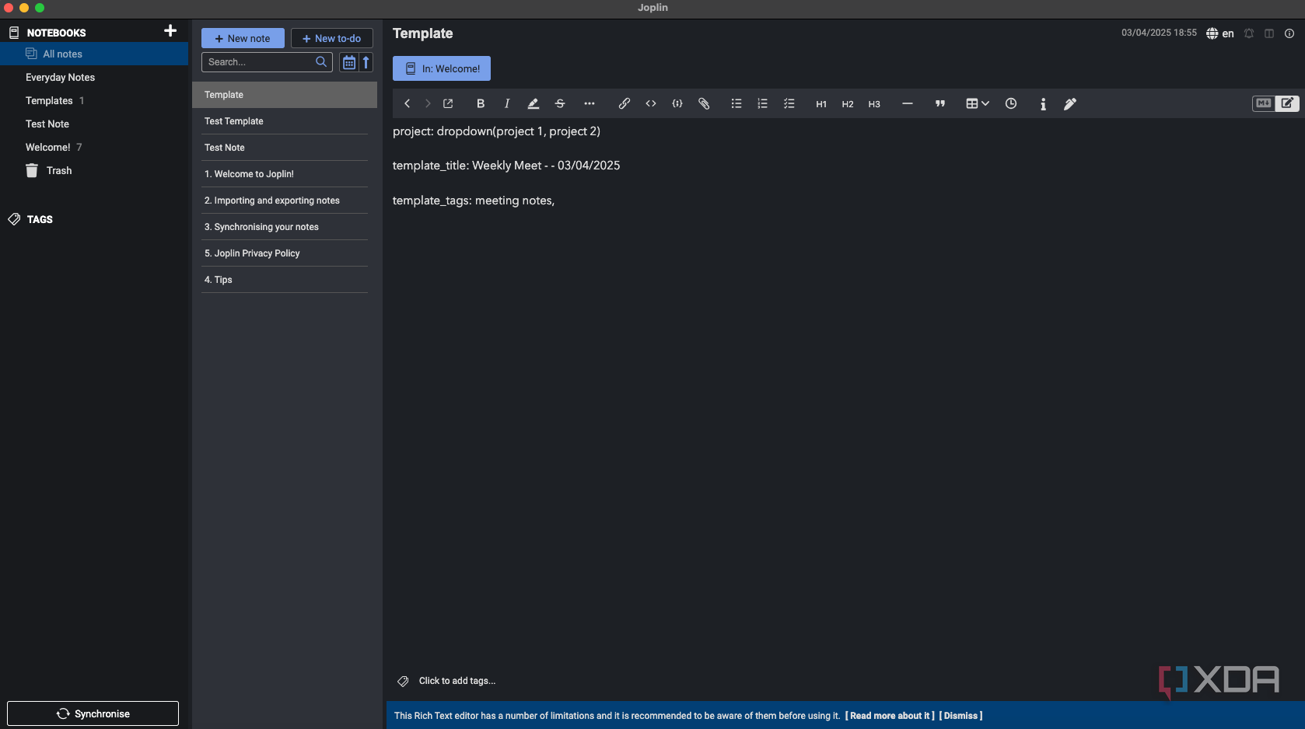Insert a hyperlink

point(625,103)
